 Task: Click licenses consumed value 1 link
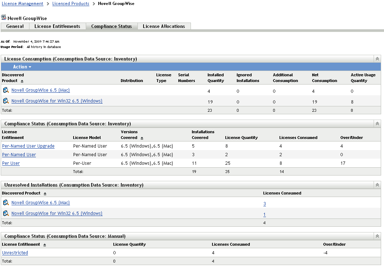tap(264, 215)
